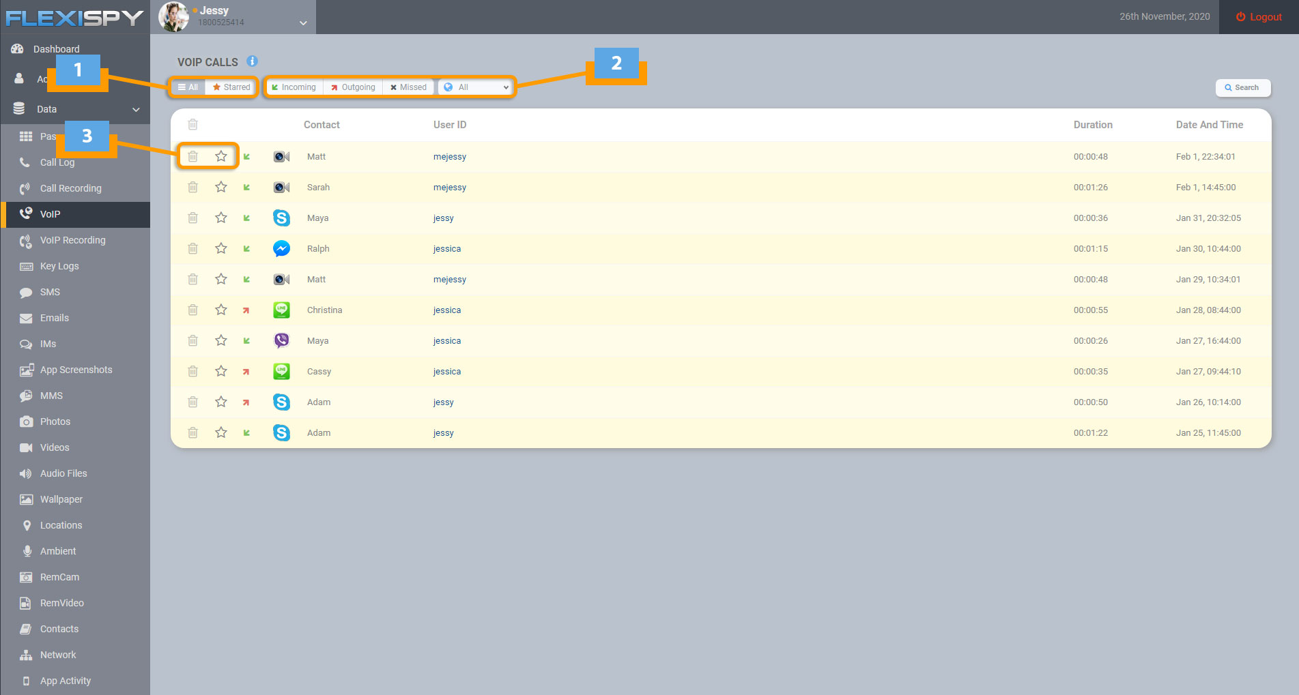Click the header delete-all trash icon
This screenshot has width=1299, height=695.
tap(193, 125)
